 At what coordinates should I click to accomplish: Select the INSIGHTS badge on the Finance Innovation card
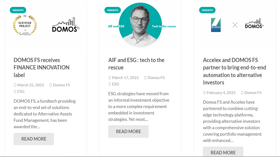point(18,10)
